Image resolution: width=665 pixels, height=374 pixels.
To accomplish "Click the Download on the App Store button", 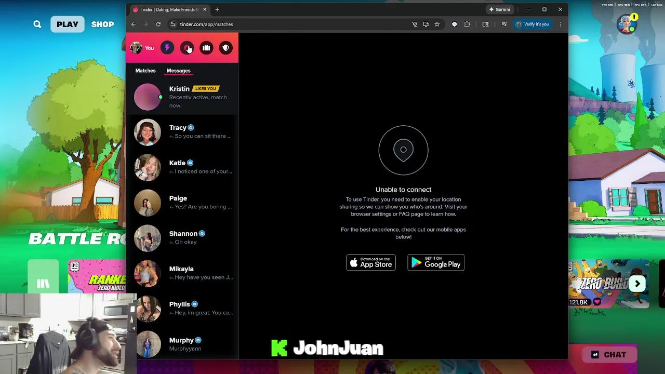I will (x=371, y=262).
